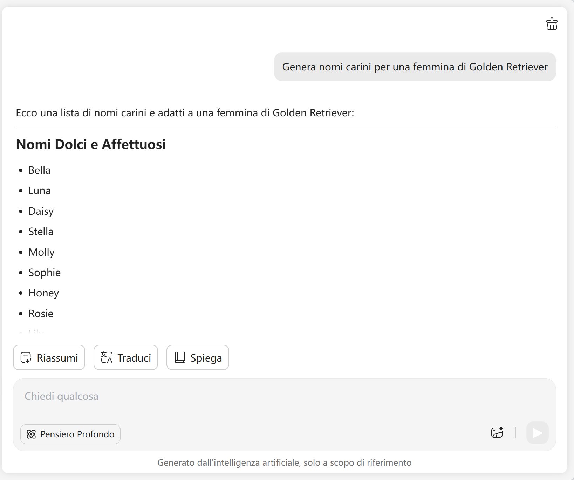Click the intro sentence starting with Ecco
Image resolution: width=574 pixels, height=480 pixels.
[185, 113]
